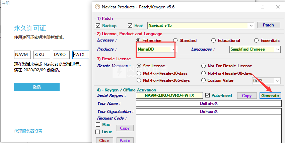Maximize the Patch/Keygen window
This screenshot has width=285, height=143.
[x=263, y=7]
